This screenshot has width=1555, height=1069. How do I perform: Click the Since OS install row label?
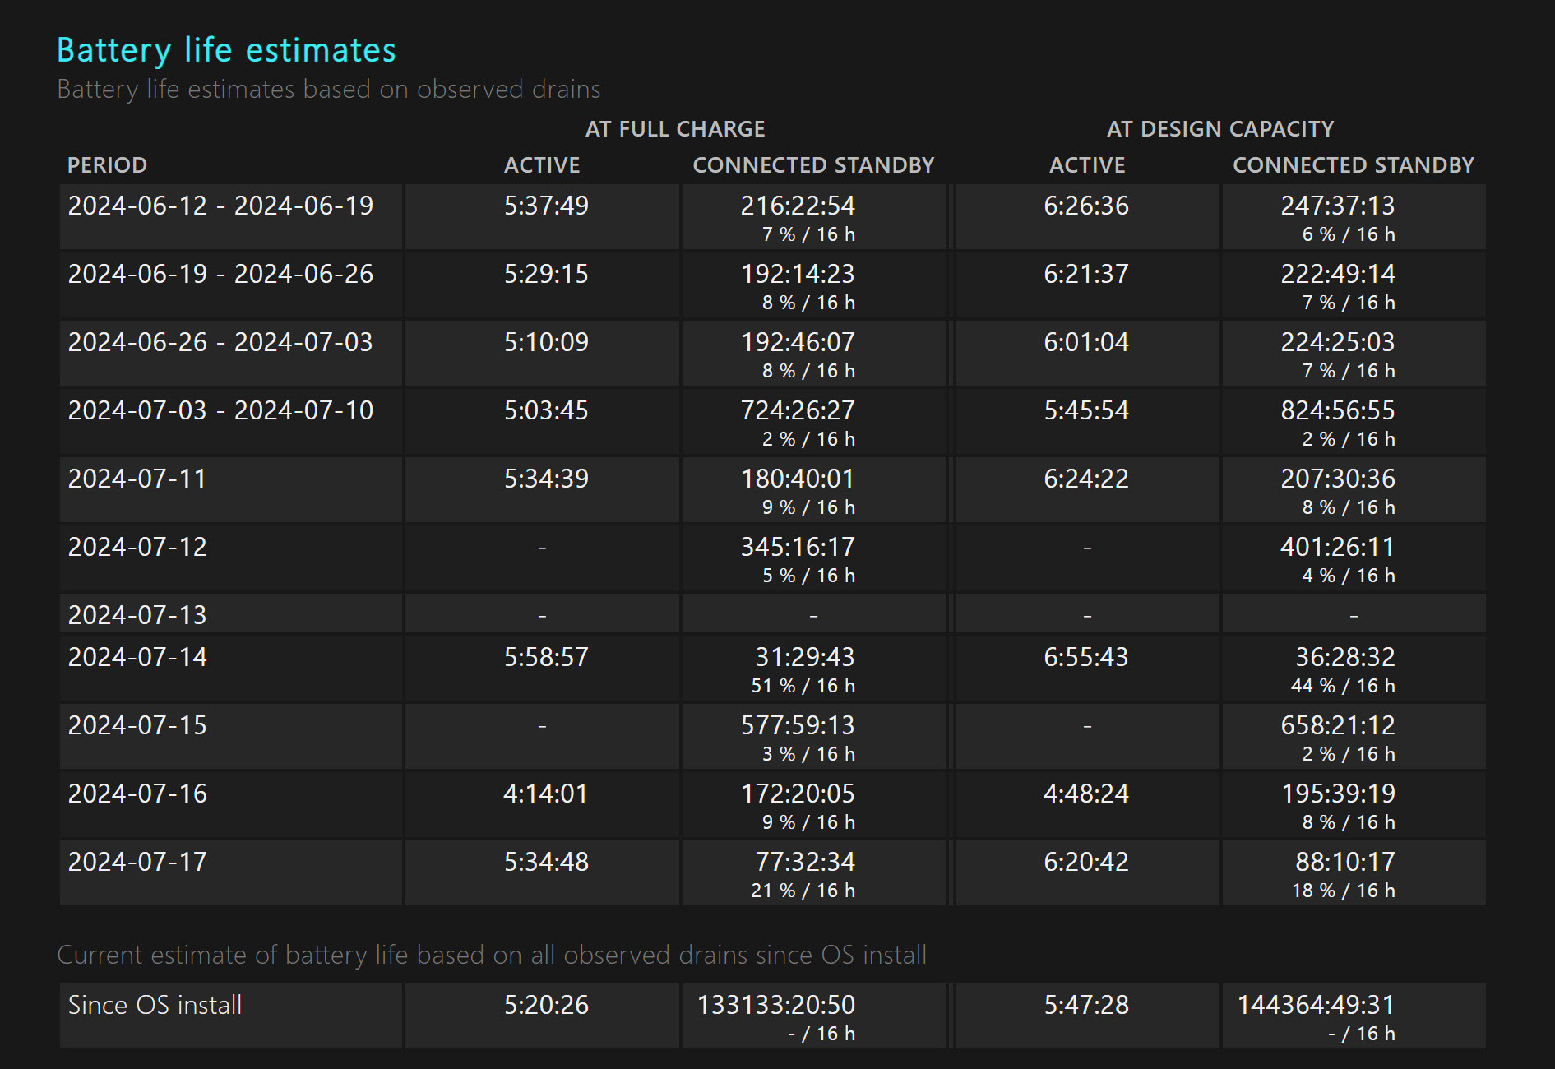point(155,1005)
